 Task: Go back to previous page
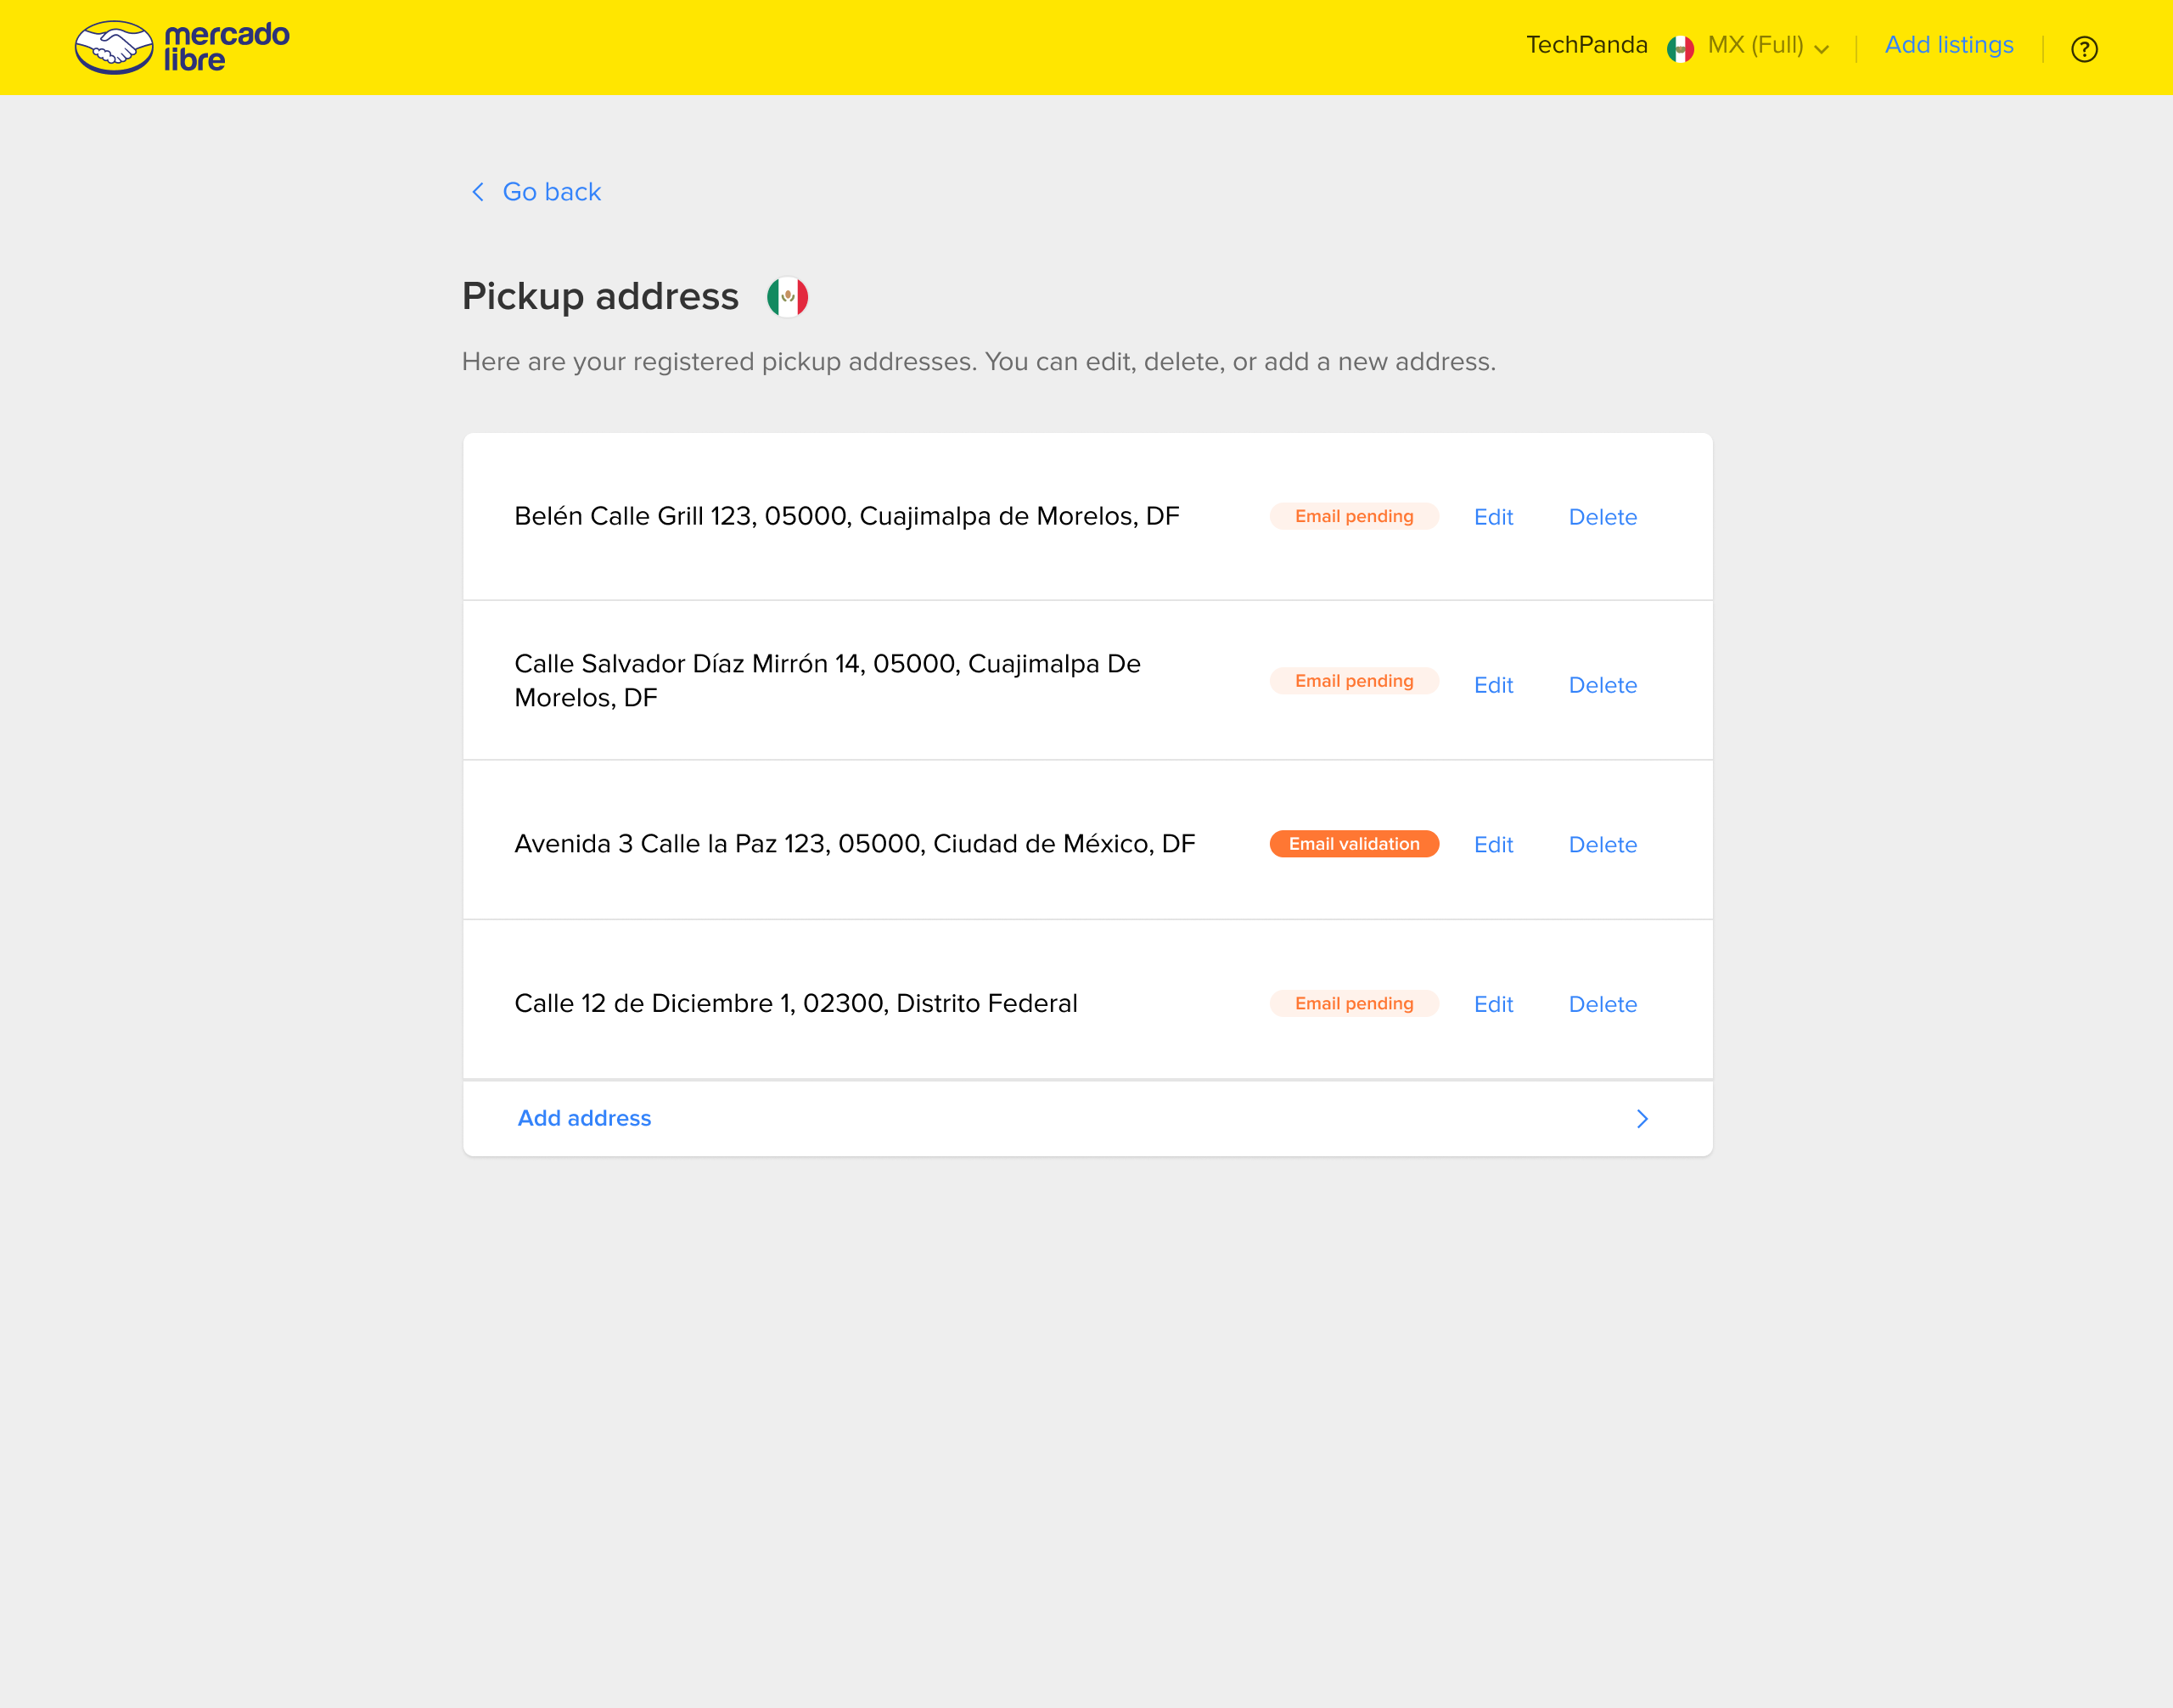tap(551, 192)
